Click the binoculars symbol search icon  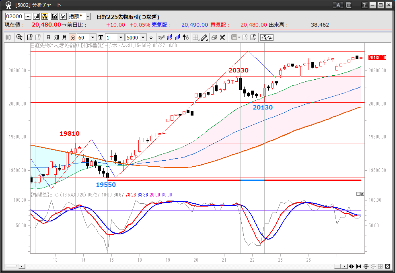point(45,17)
